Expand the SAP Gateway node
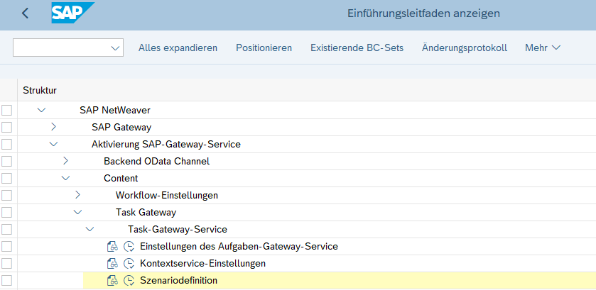The width and height of the screenshot is (596, 290). pyautogui.click(x=53, y=127)
